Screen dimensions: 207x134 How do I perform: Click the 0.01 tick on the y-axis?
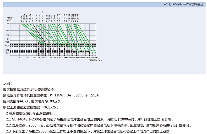[x=8, y=53]
